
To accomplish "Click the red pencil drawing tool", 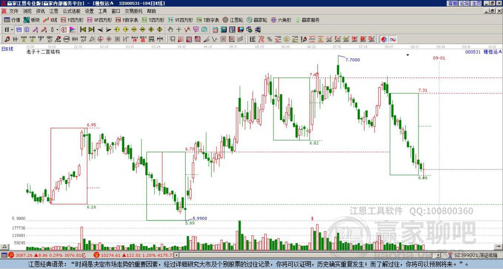I will (x=7, y=39).
